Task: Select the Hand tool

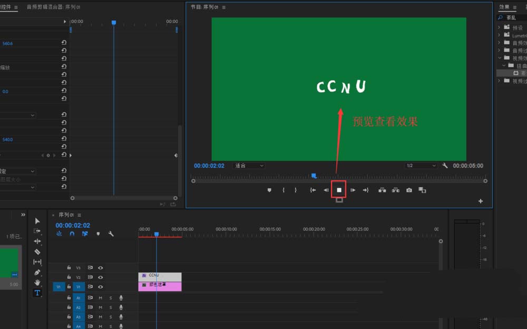Action: click(37, 284)
